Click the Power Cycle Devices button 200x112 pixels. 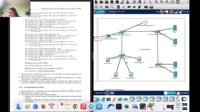(107, 93)
